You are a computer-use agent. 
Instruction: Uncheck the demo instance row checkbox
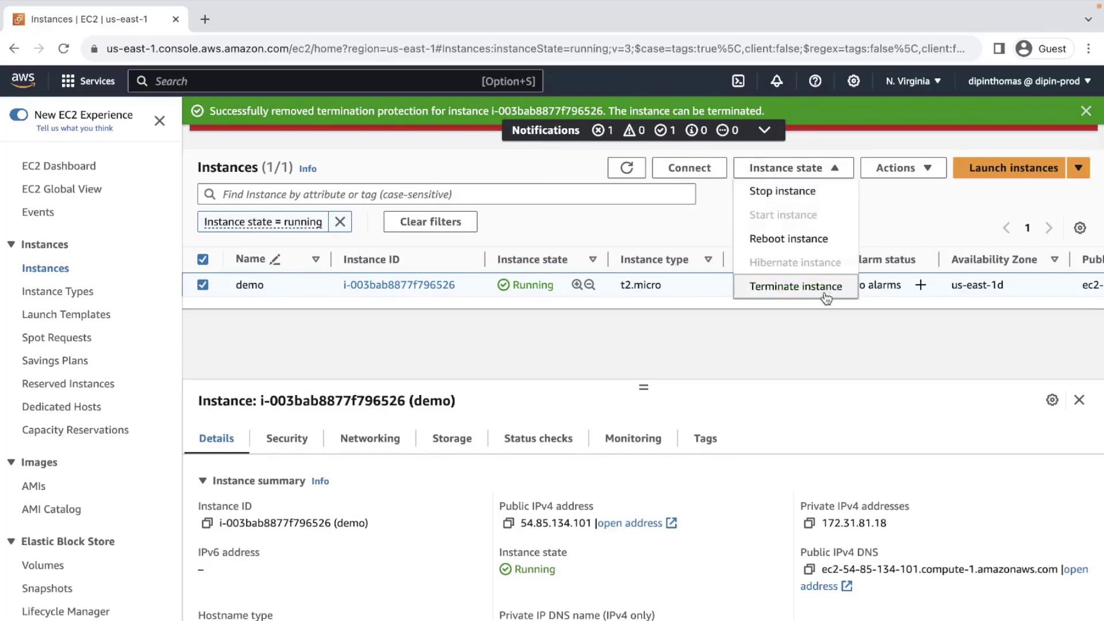click(x=203, y=285)
